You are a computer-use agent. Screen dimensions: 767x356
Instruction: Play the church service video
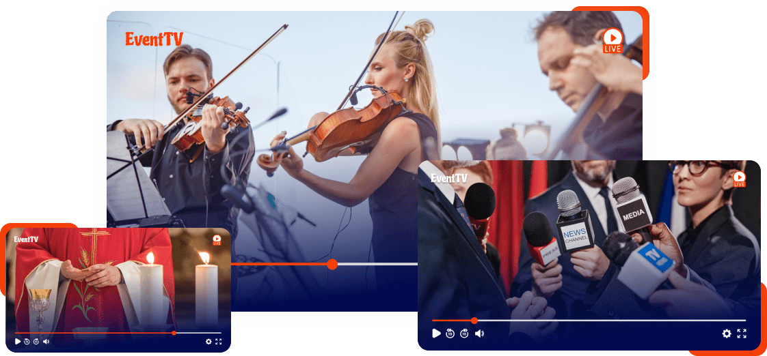tap(18, 341)
